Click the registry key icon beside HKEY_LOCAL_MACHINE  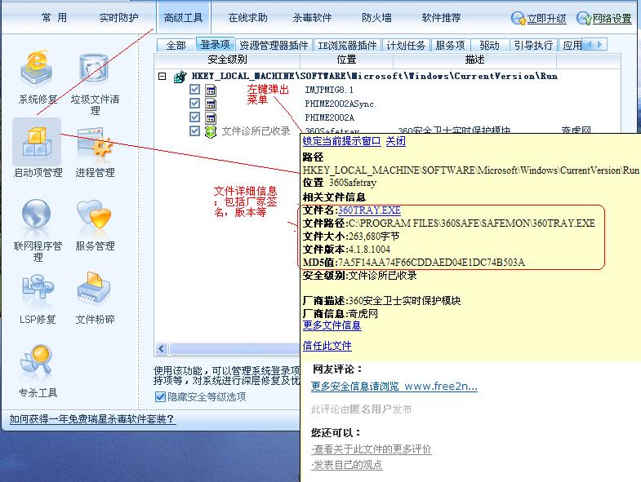click(180, 77)
